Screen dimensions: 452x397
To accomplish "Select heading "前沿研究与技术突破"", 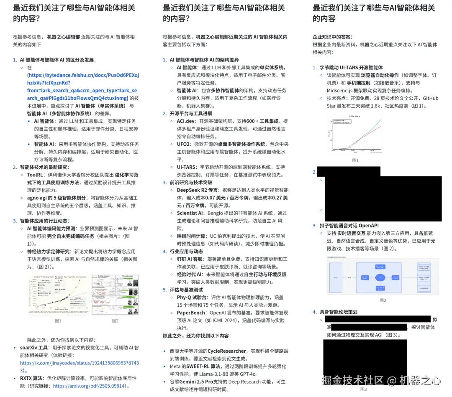I will pos(191,183).
